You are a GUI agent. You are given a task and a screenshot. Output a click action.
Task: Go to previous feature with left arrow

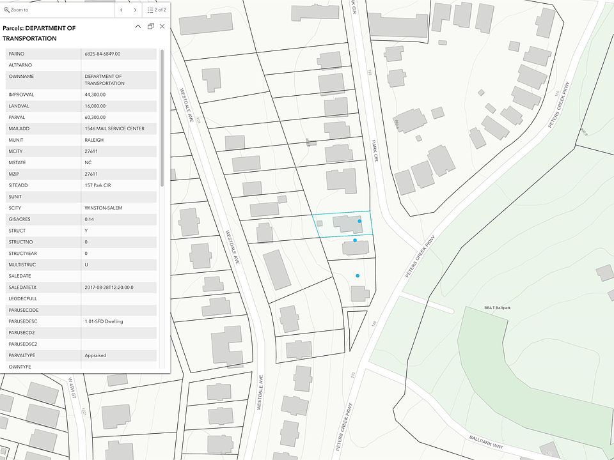[122, 10]
